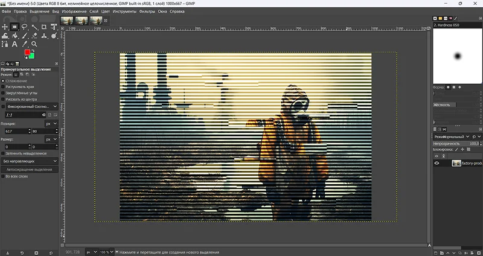Open the Правка menu
483x256 pixels.
coord(20,11)
